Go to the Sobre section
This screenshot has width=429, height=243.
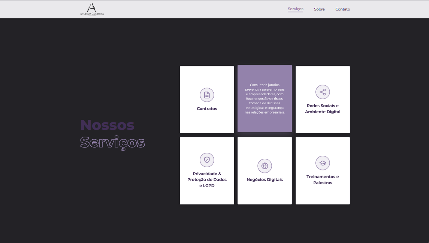coord(319,9)
